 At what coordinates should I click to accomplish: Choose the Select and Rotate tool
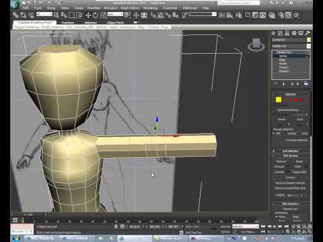[x=96, y=15]
